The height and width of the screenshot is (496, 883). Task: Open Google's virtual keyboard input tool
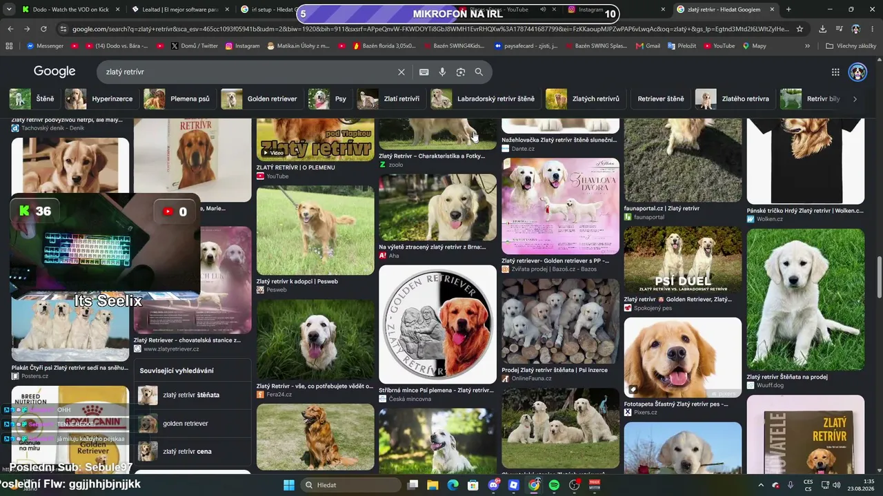click(x=424, y=72)
